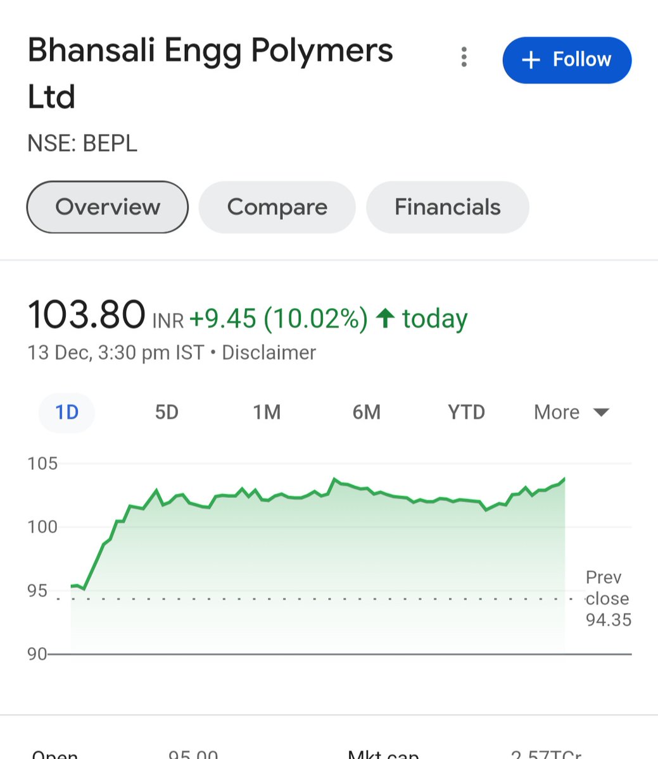Open the Financials tab
The image size is (658, 759).
coord(448,207)
